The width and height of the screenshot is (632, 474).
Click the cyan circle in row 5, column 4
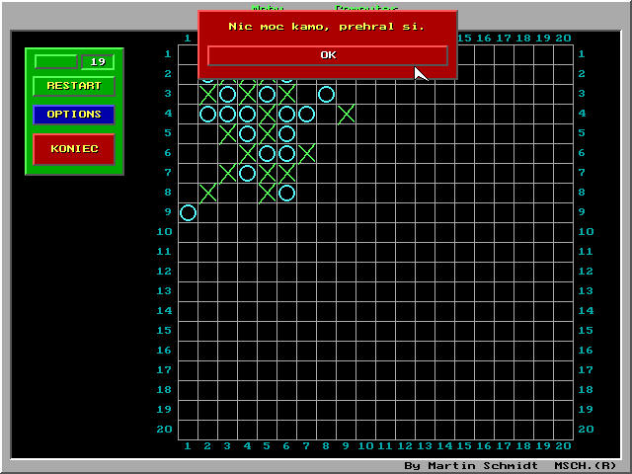pyautogui.click(x=247, y=133)
